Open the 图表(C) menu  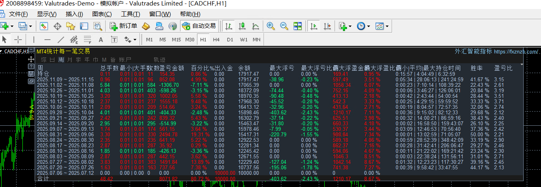click(102, 14)
